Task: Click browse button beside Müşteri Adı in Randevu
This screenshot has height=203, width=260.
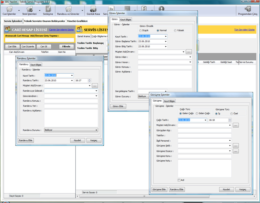Action: [x=95, y=86]
